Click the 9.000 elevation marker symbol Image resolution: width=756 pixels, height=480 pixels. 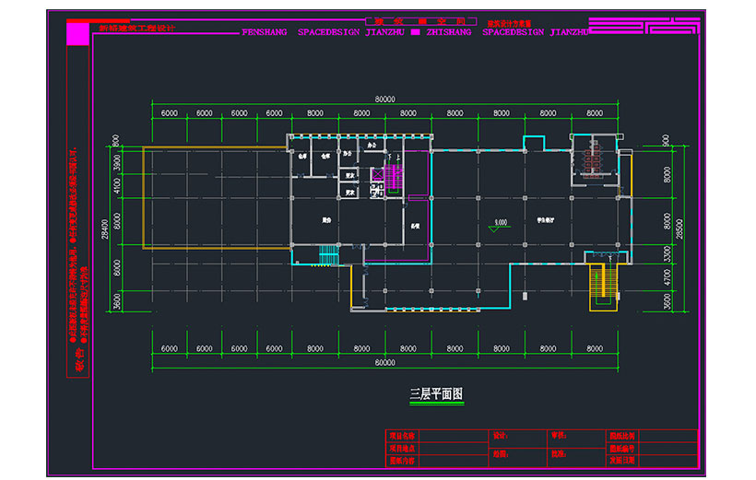(499, 226)
